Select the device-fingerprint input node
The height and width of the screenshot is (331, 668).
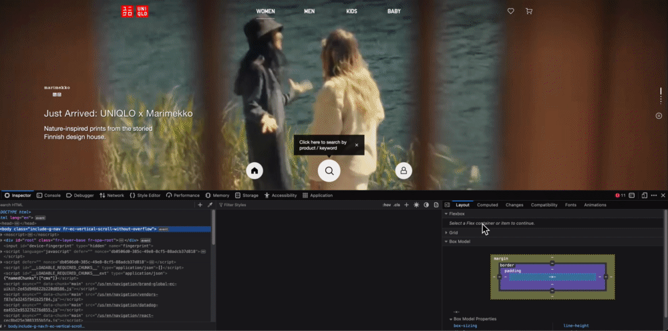click(78, 246)
